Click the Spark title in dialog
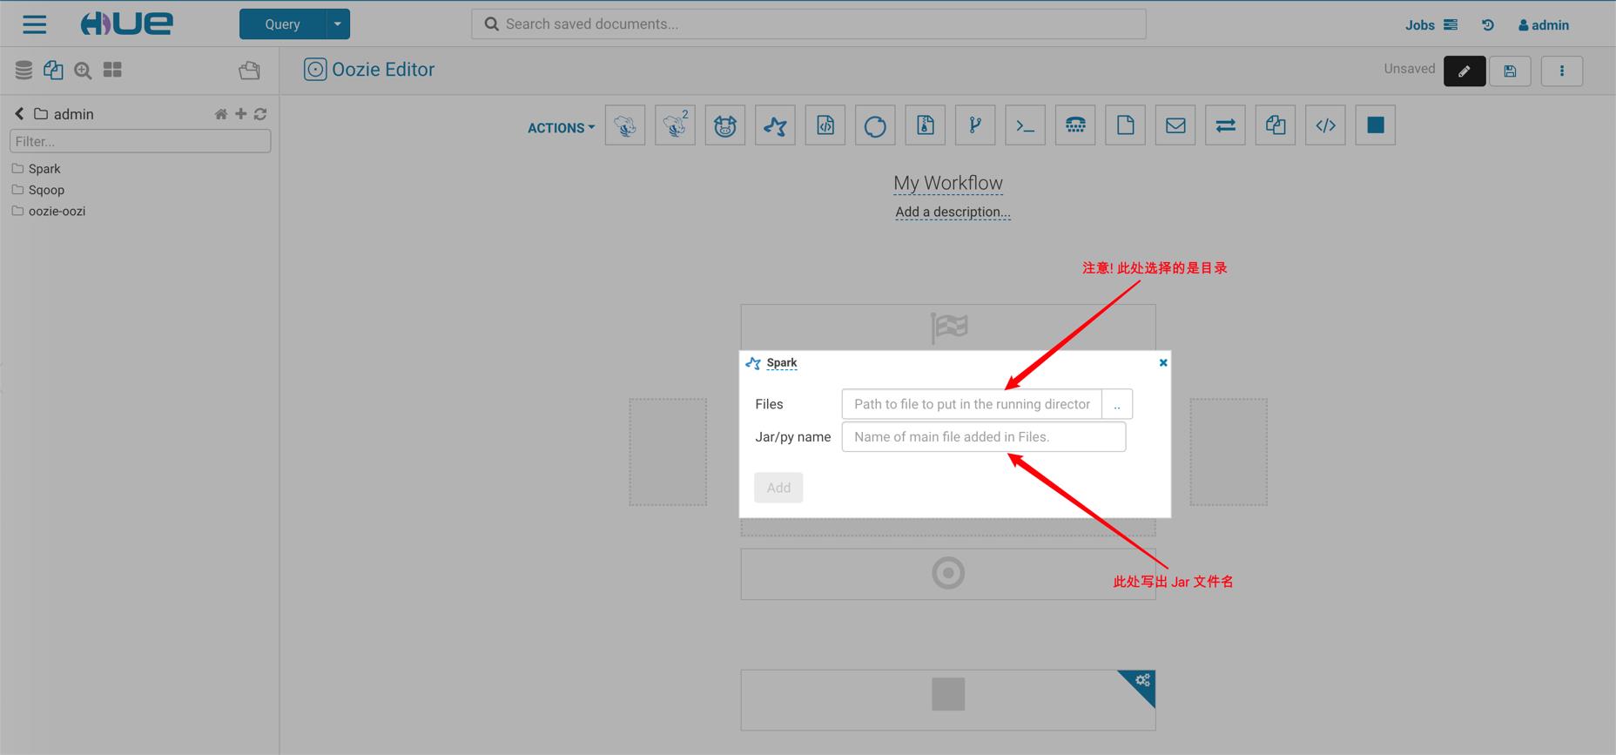This screenshot has width=1616, height=755. (782, 363)
